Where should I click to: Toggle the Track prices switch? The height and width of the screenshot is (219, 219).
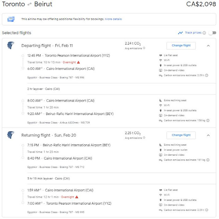[212, 33]
